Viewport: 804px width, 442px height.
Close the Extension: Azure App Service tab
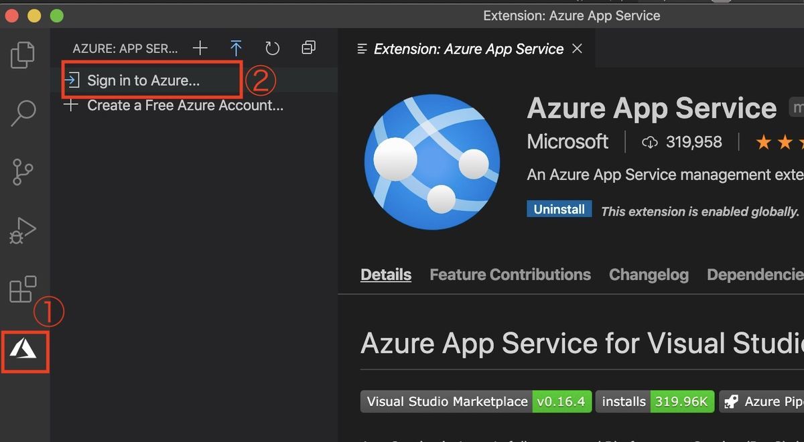tap(577, 49)
